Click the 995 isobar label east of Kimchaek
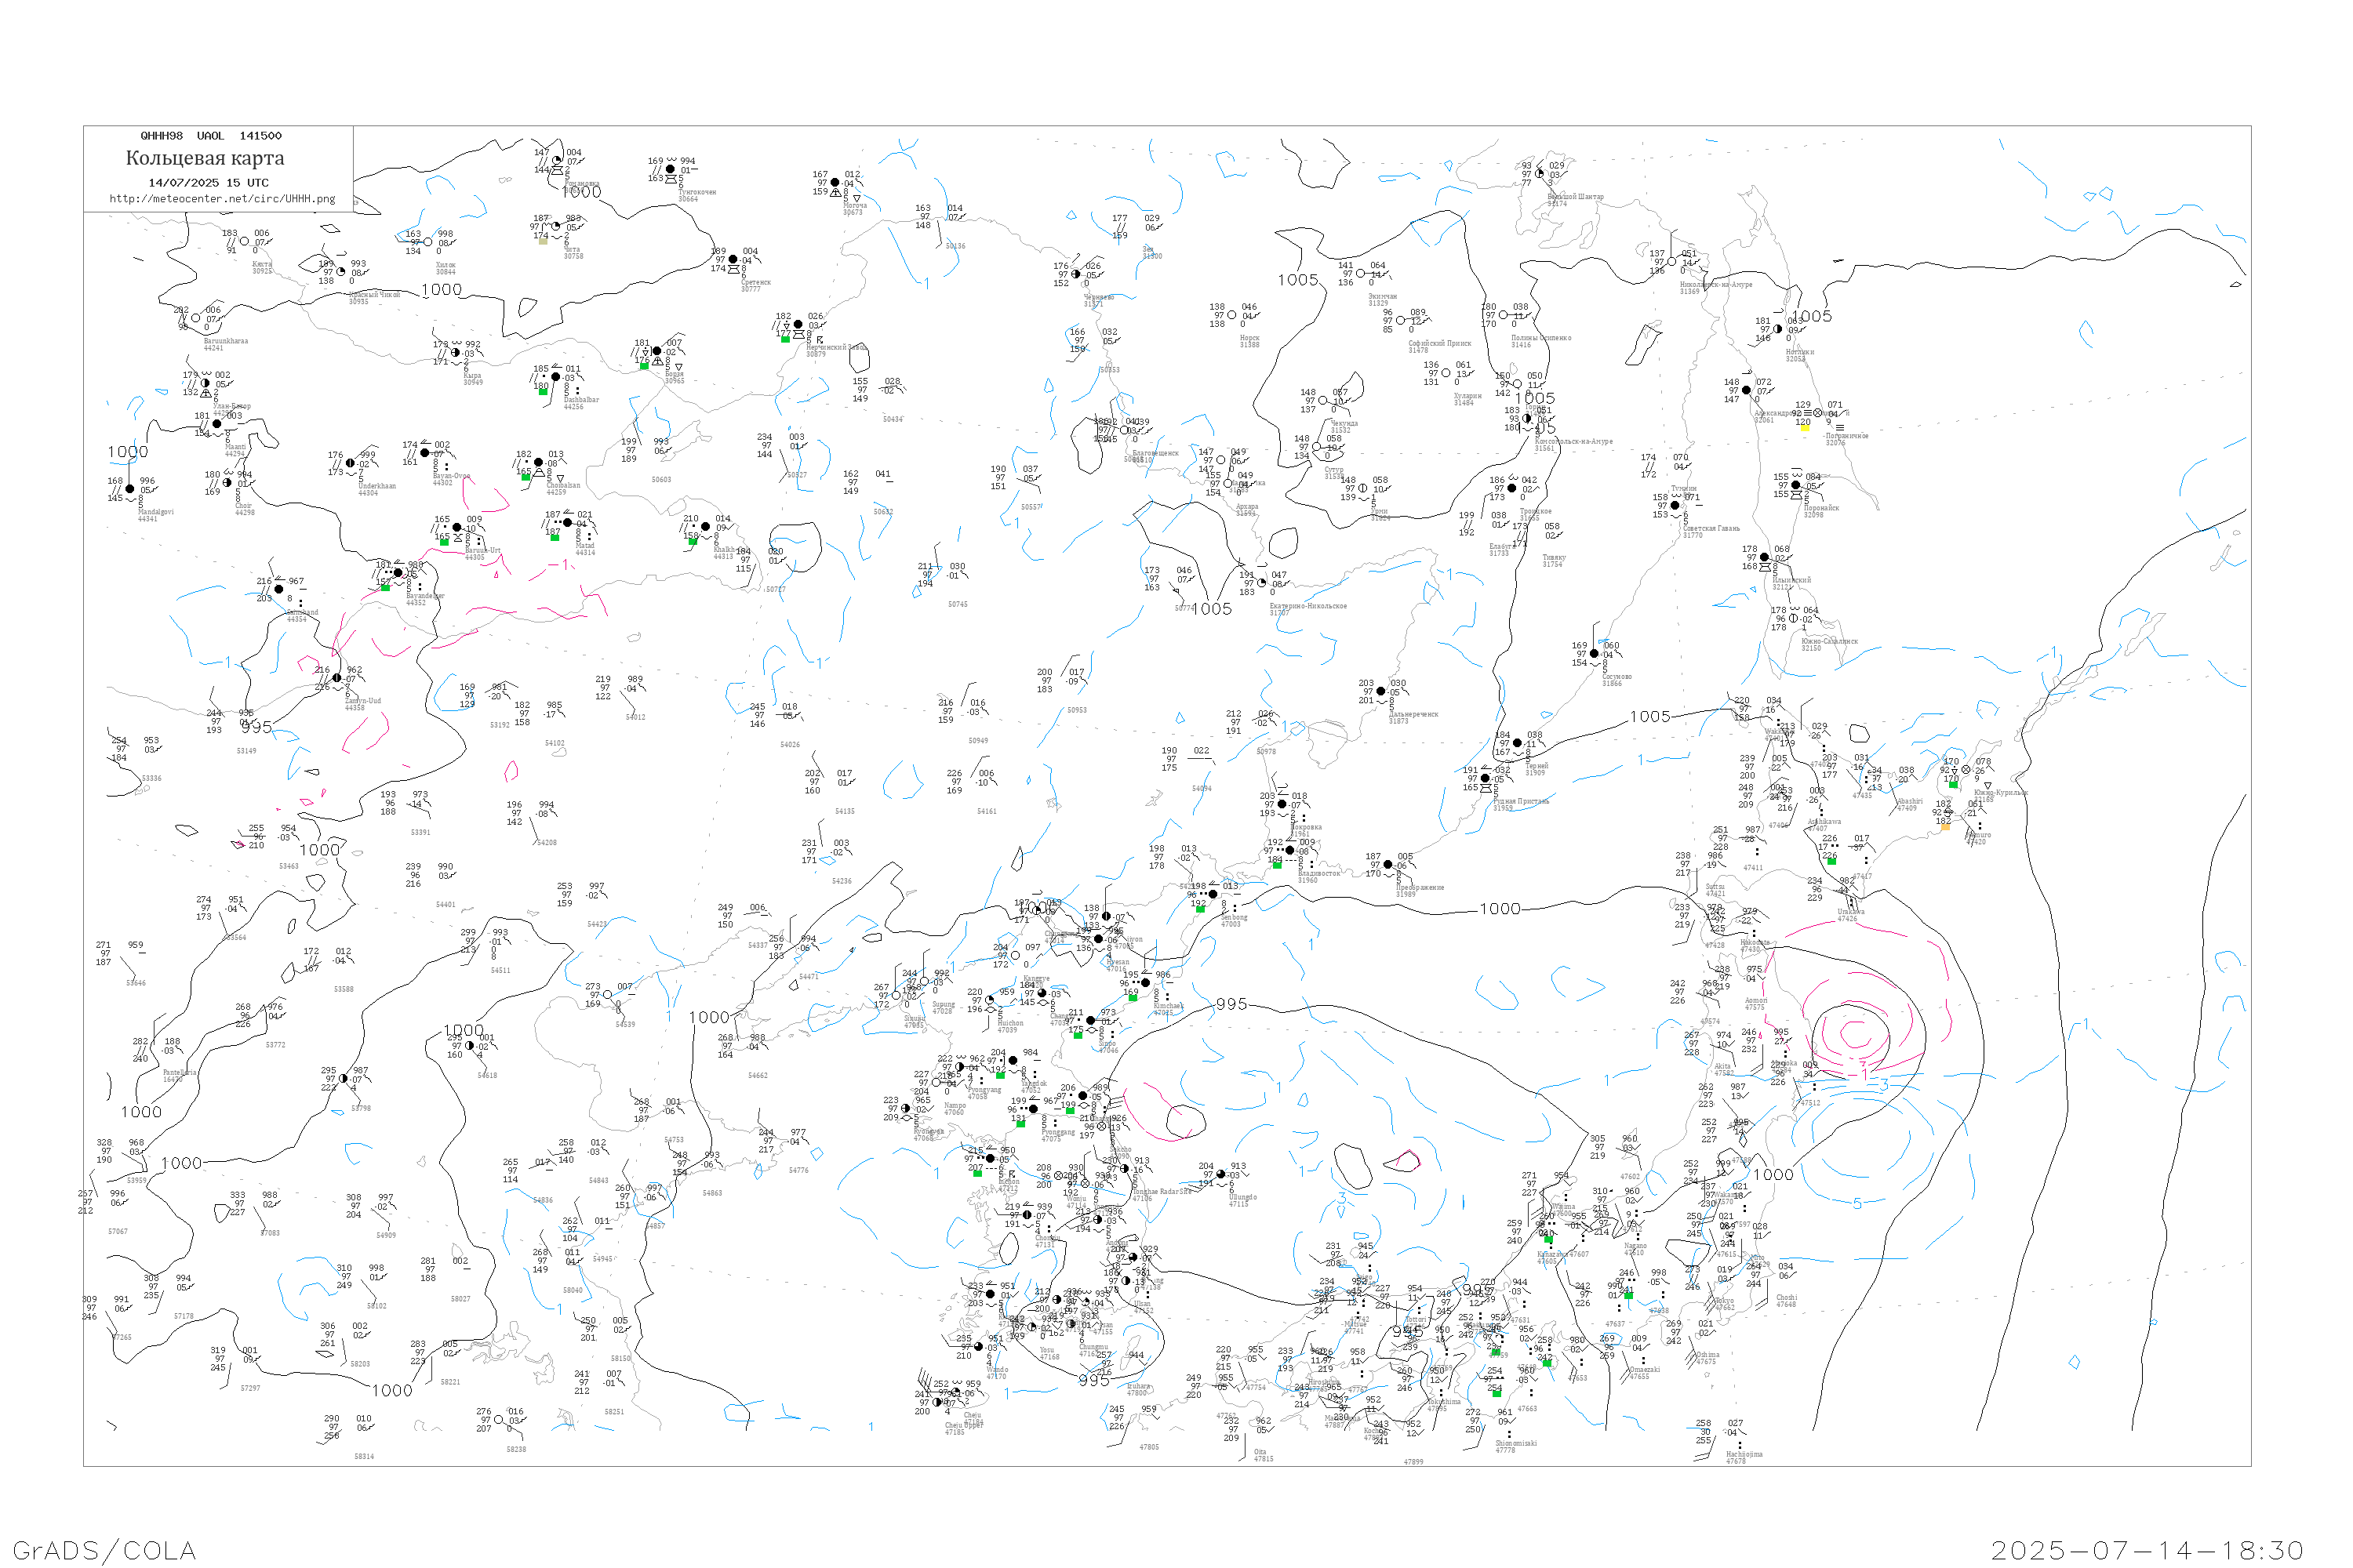Image resolution: width=2353 pixels, height=1568 pixels. pyautogui.click(x=1231, y=1004)
